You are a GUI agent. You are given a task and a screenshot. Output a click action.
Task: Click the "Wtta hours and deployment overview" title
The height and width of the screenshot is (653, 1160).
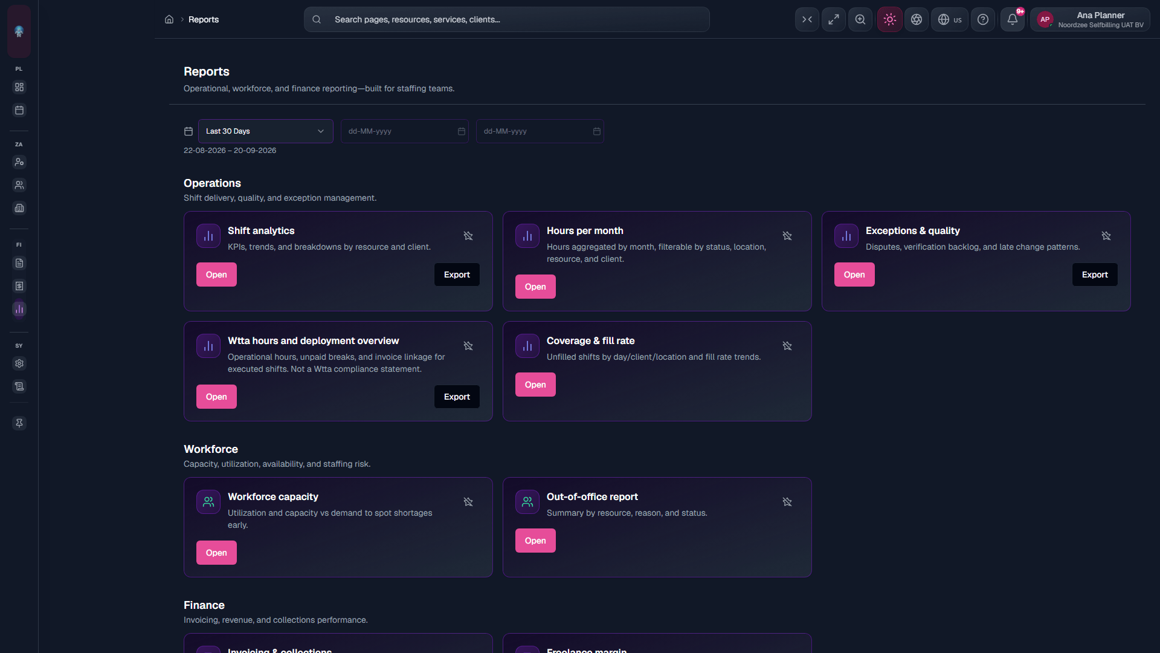pyautogui.click(x=313, y=341)
